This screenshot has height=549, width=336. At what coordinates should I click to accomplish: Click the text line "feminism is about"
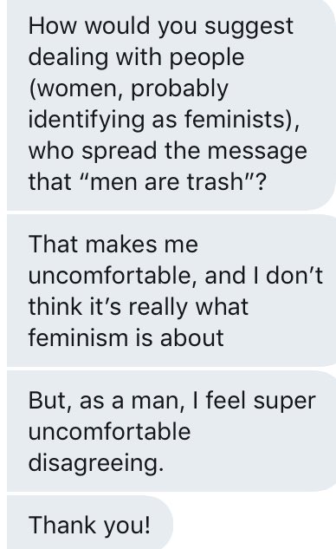point(126,338)
